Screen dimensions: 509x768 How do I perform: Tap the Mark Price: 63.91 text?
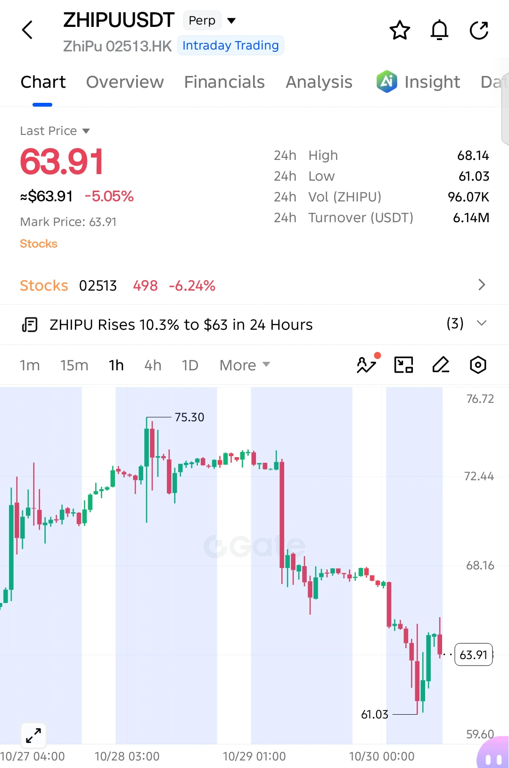68,222
